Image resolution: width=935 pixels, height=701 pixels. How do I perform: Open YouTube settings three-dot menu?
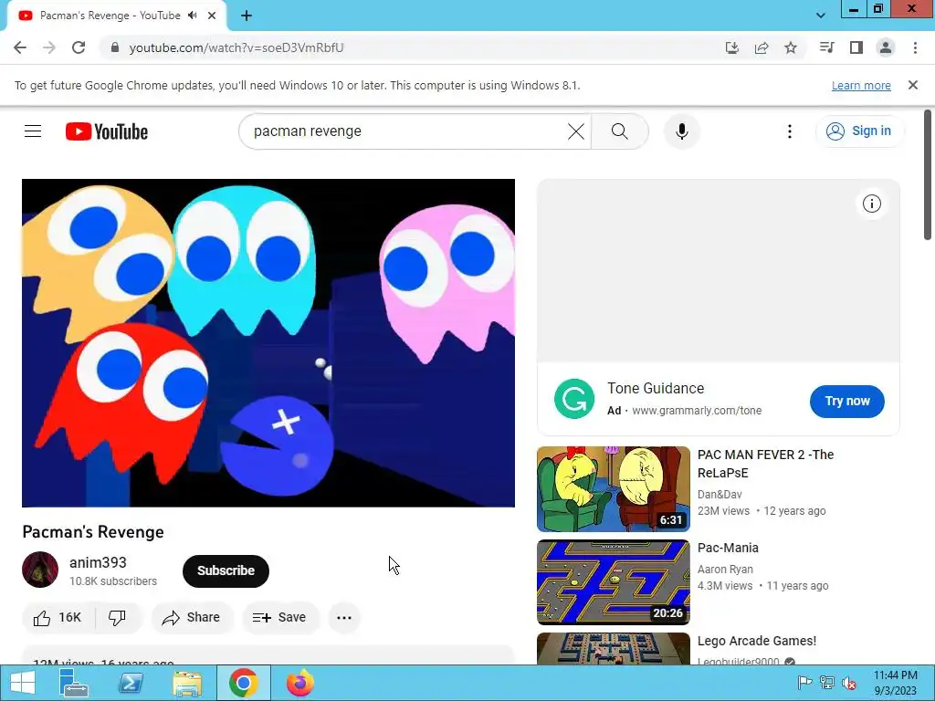point(790,131)
